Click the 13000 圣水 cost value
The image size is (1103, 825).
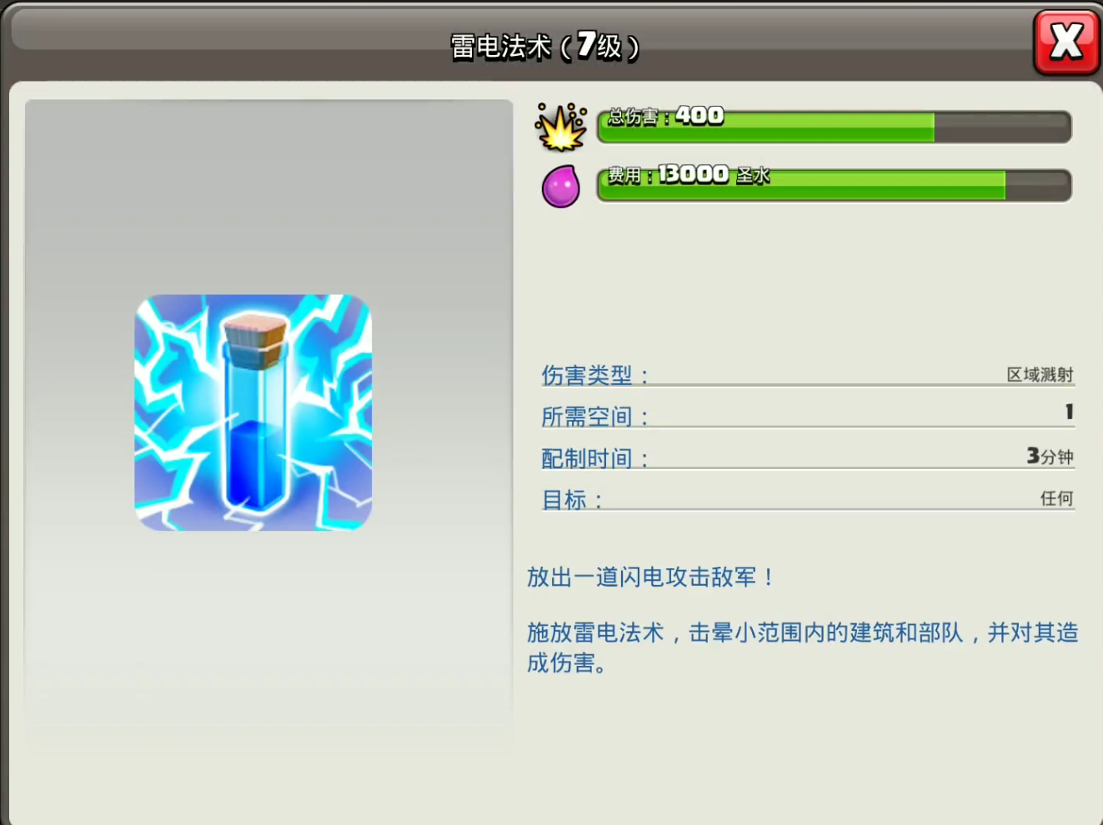pos(713,174)
